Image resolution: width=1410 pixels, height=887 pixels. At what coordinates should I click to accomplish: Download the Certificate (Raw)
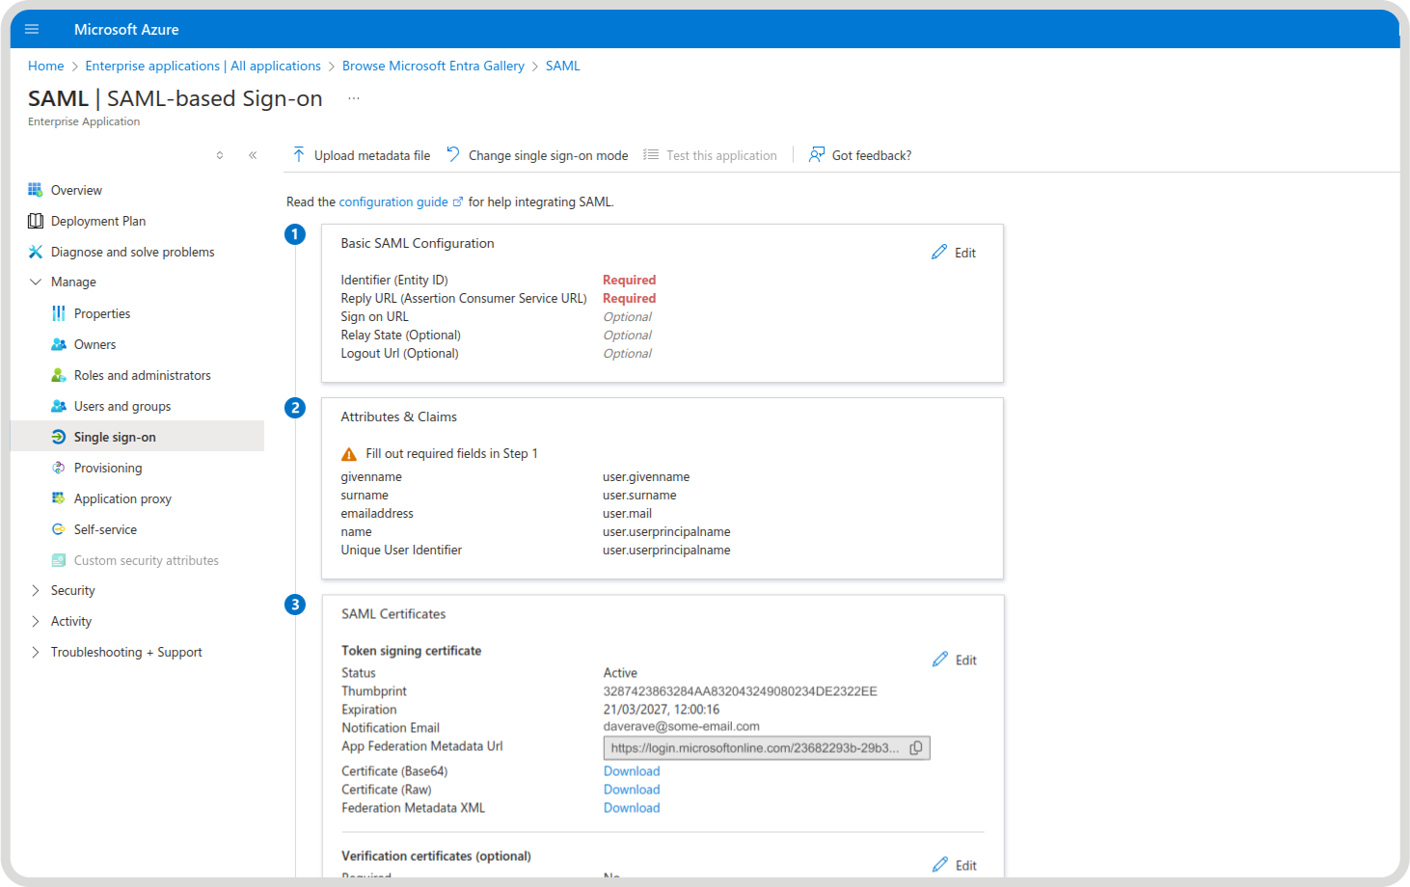pos(632,790)
